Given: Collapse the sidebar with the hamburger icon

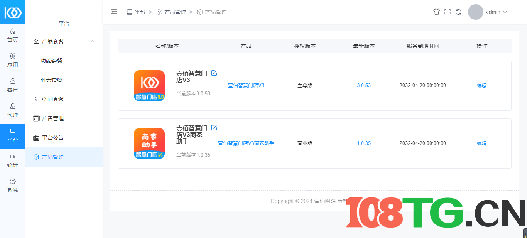Looking at the screenshot, I should pyautogui.click(x=114, y=12).
